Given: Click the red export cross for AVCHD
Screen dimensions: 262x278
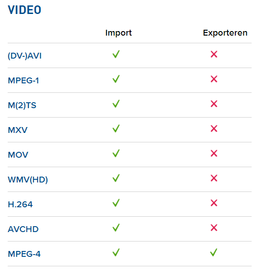Looking at the screenshot, I should click(x=214, y=228).
